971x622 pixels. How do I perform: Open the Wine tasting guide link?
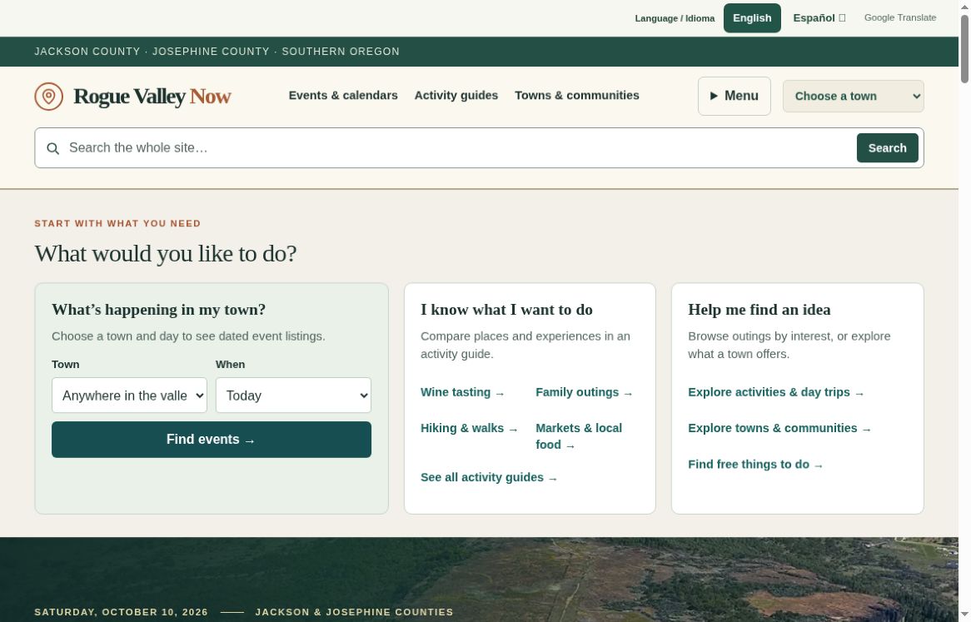[462, 392]
